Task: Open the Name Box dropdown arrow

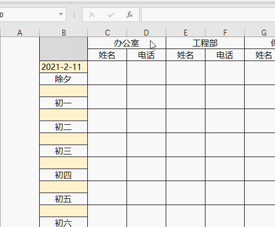Action: (61, 14)
